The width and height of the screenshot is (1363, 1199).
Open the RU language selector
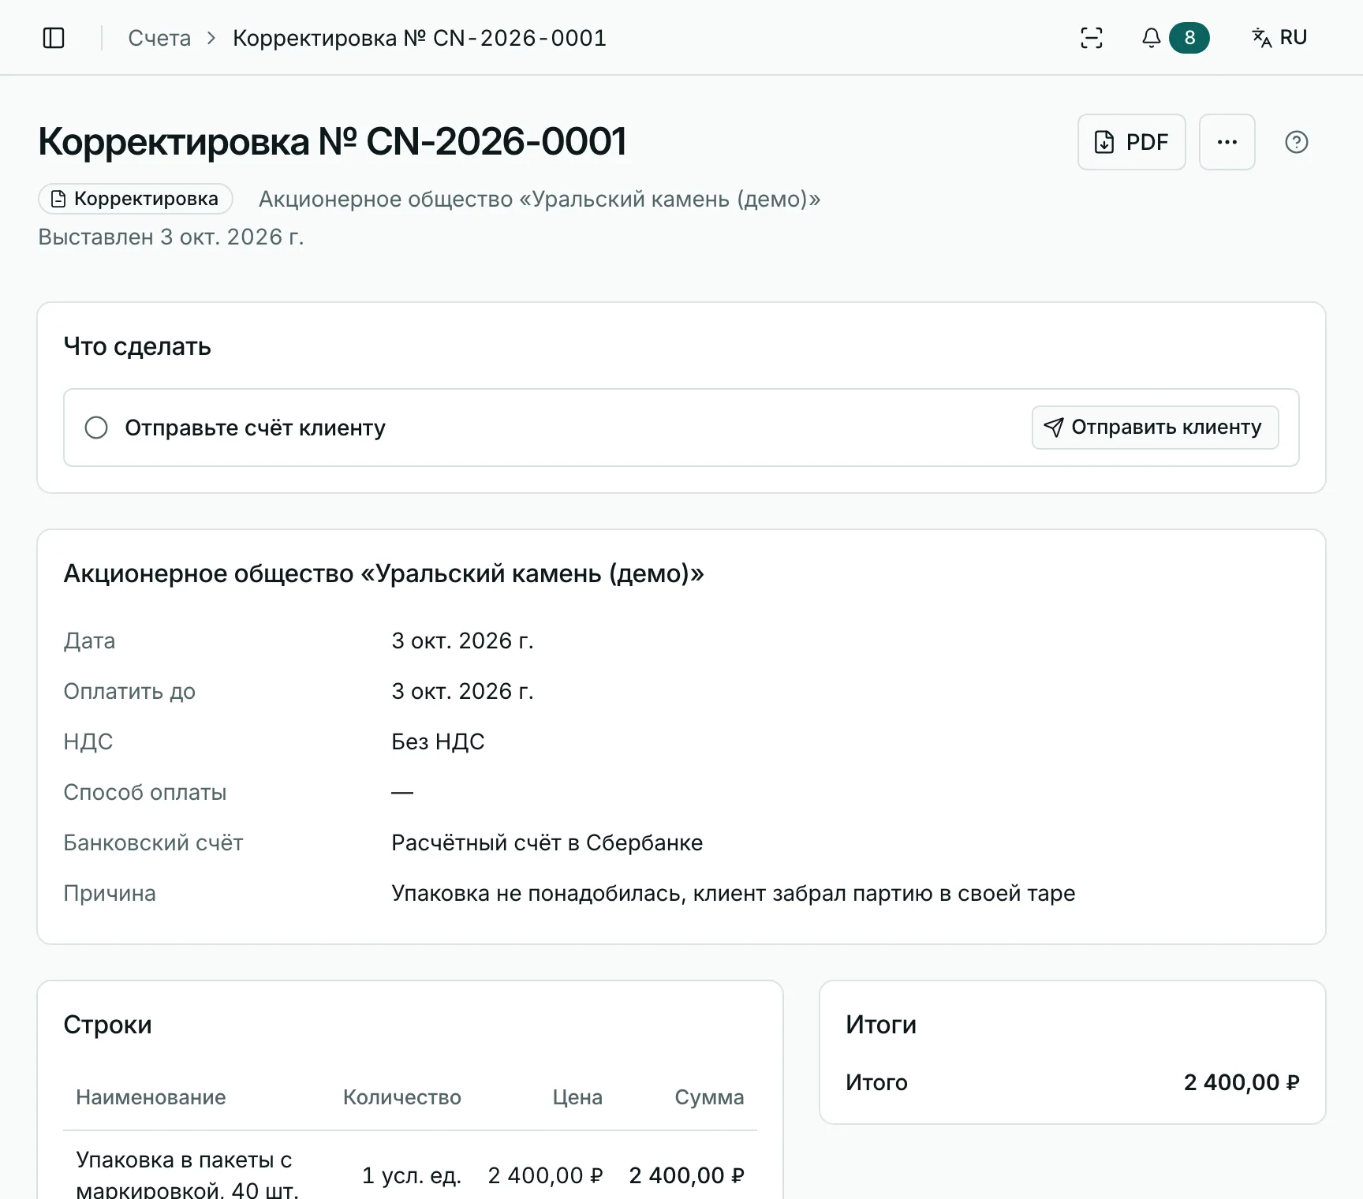click(1279, 38)
